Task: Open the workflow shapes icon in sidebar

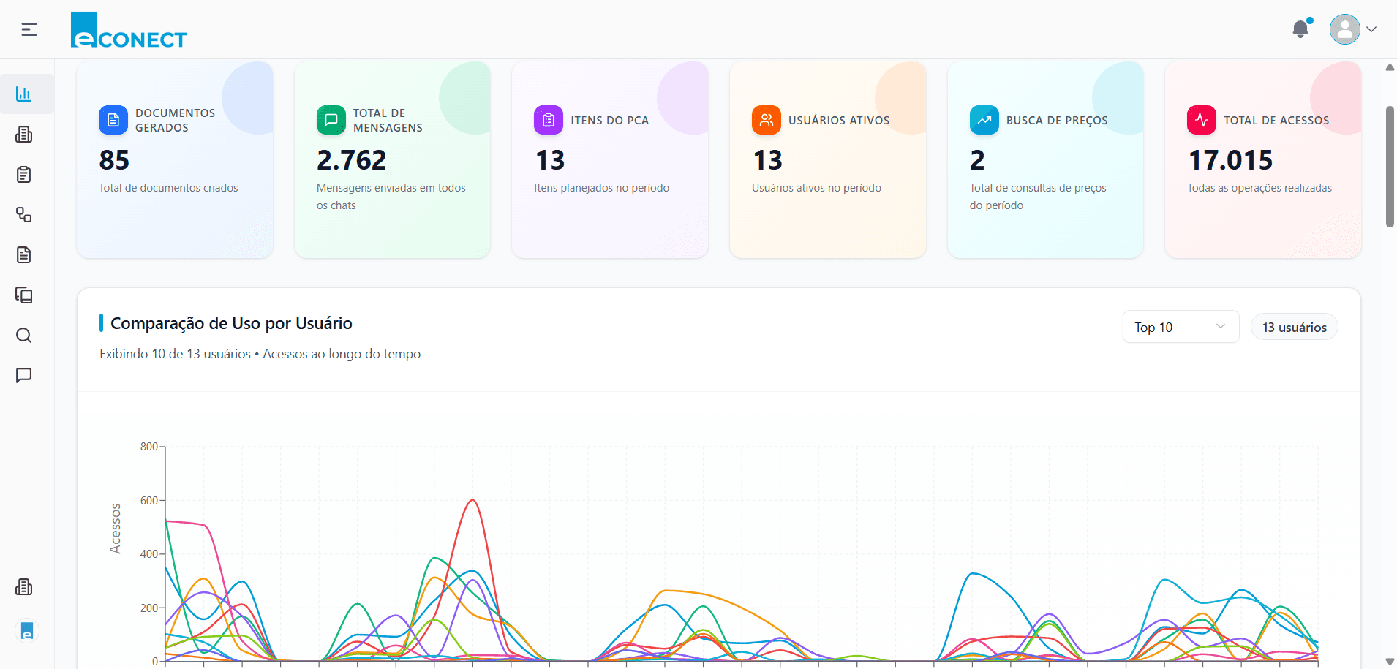Action: point(24,215)
